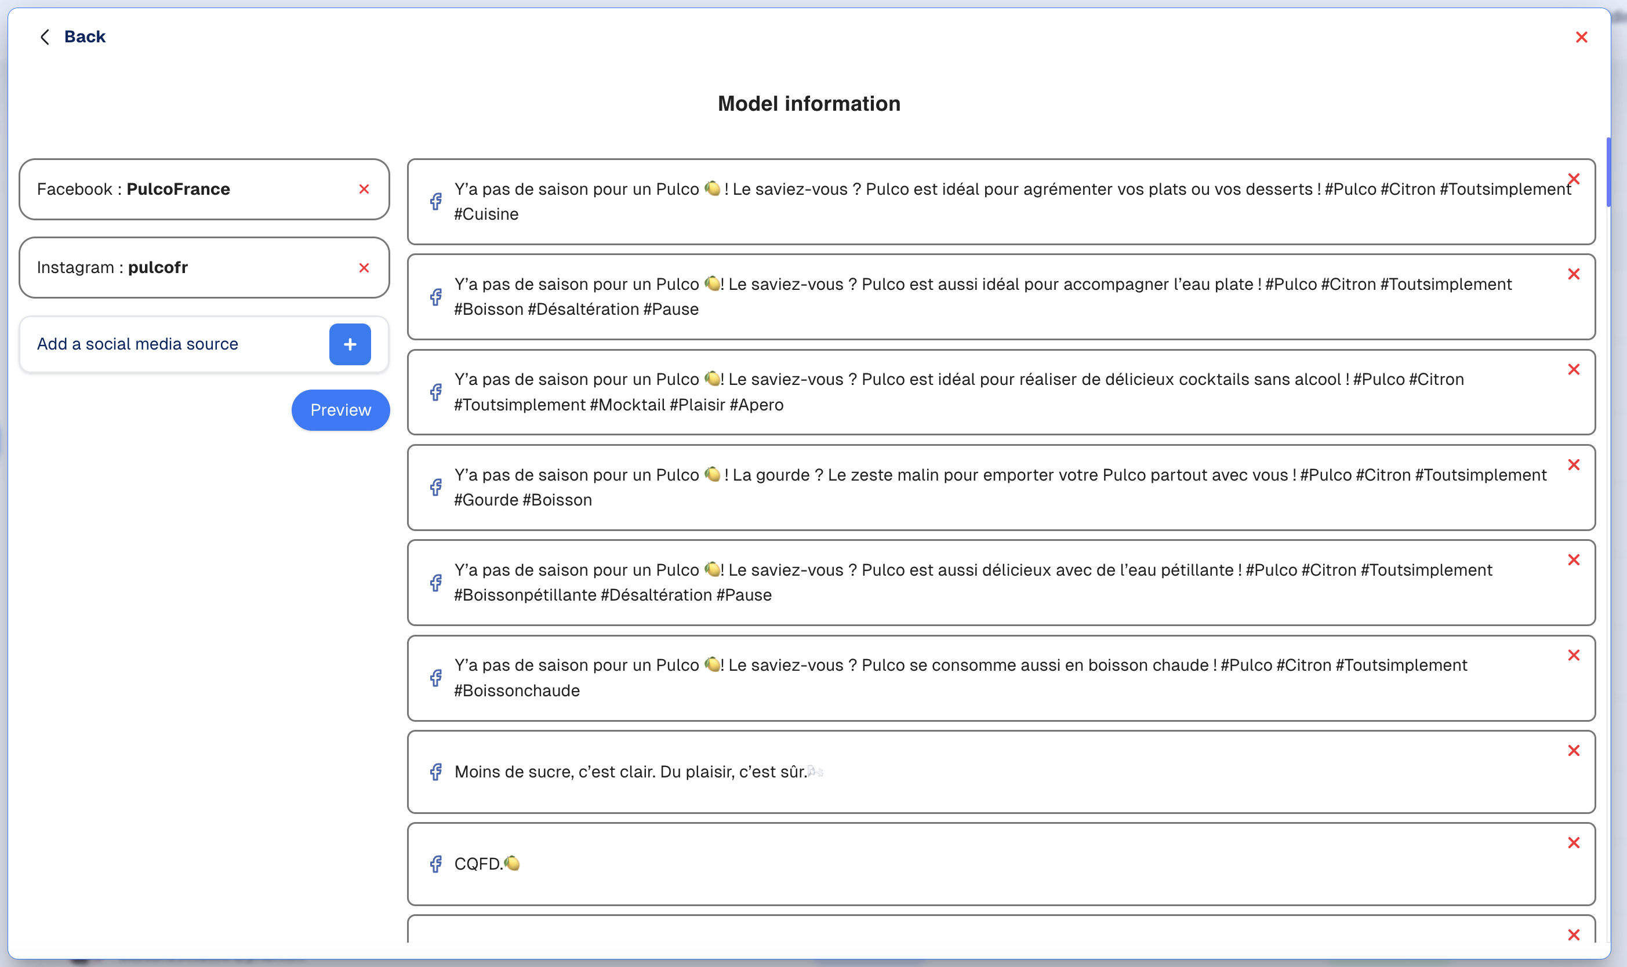Delete the La gourde post
Screen dimensions: 1627x967
point(1574,464)
